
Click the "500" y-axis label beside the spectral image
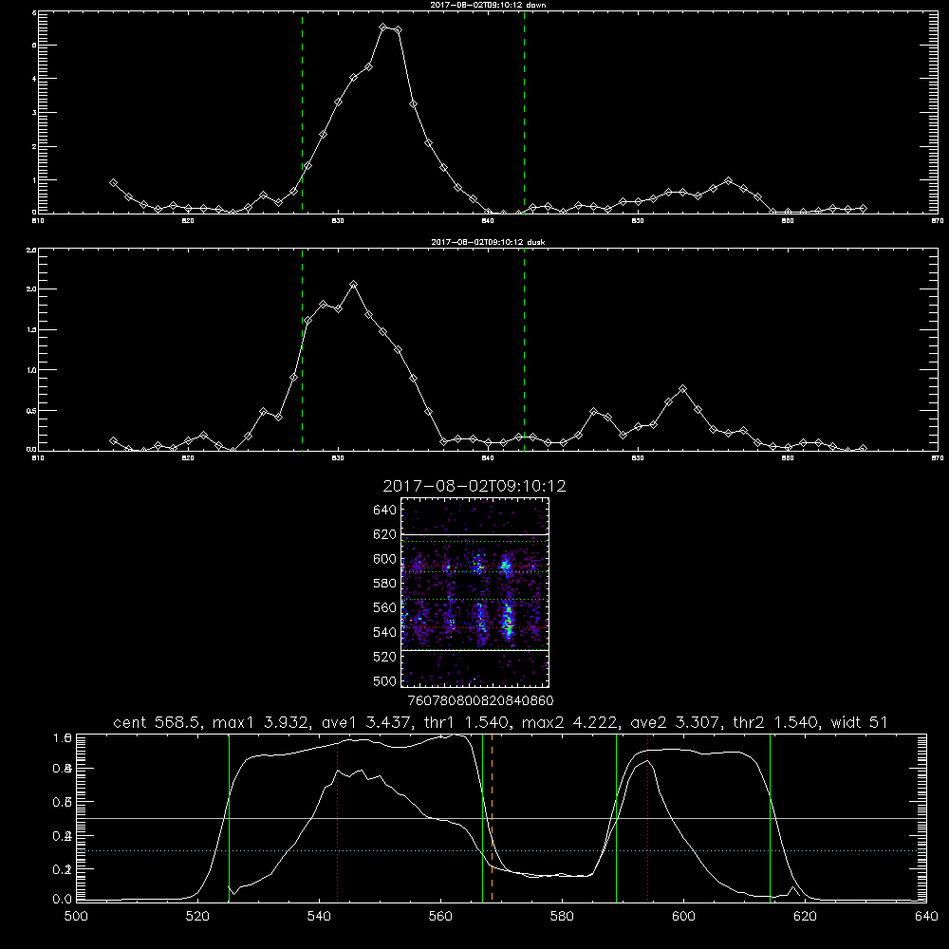tap(385, 680)
